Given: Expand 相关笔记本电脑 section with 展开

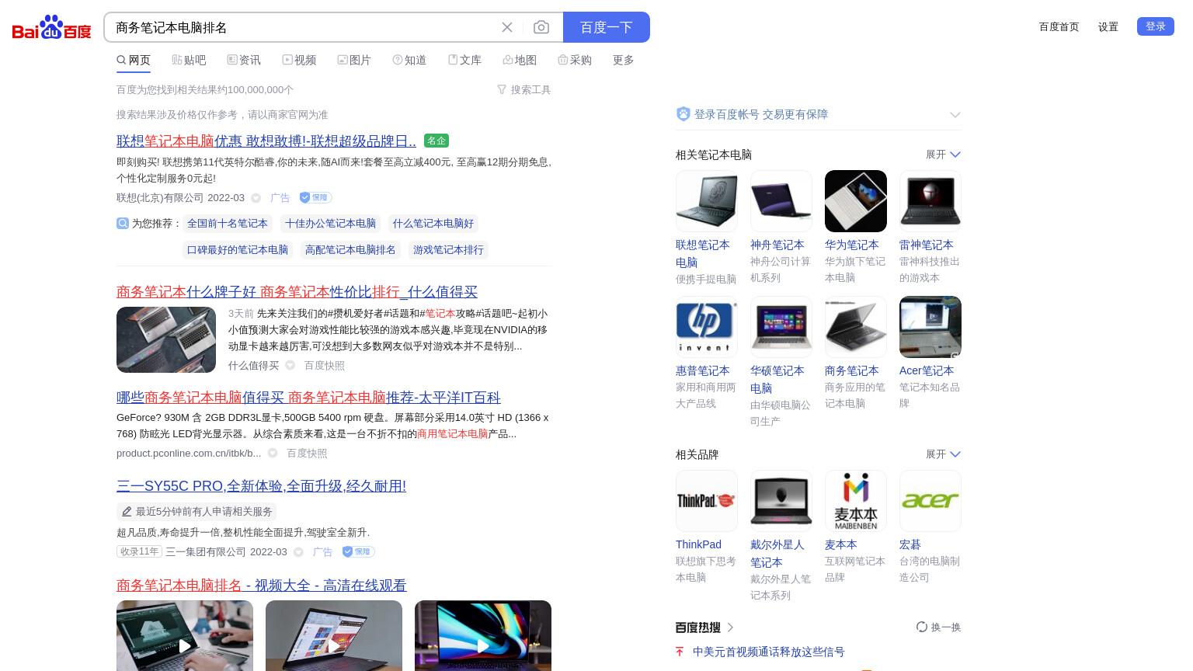Looking at the screenshot, I should [x=943, y=155].
